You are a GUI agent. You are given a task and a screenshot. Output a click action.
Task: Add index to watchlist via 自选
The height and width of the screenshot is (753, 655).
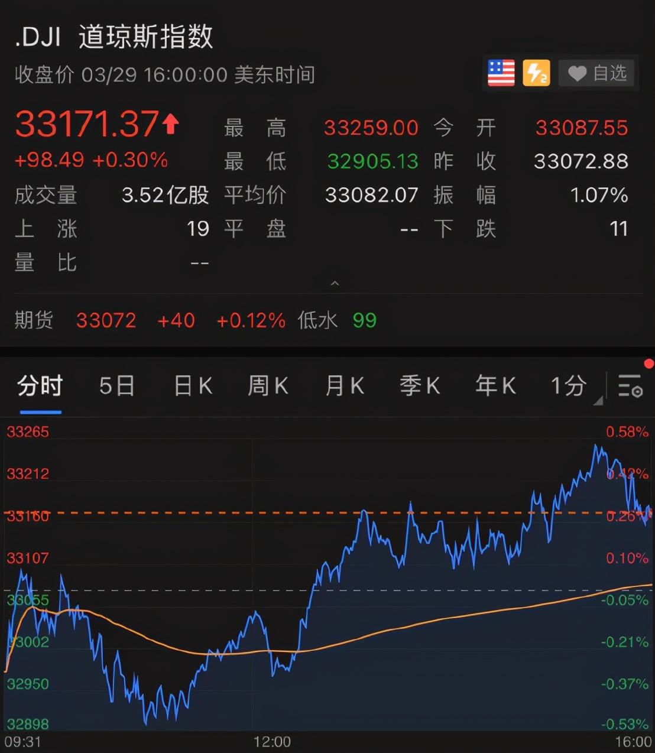tap(609, 73)
